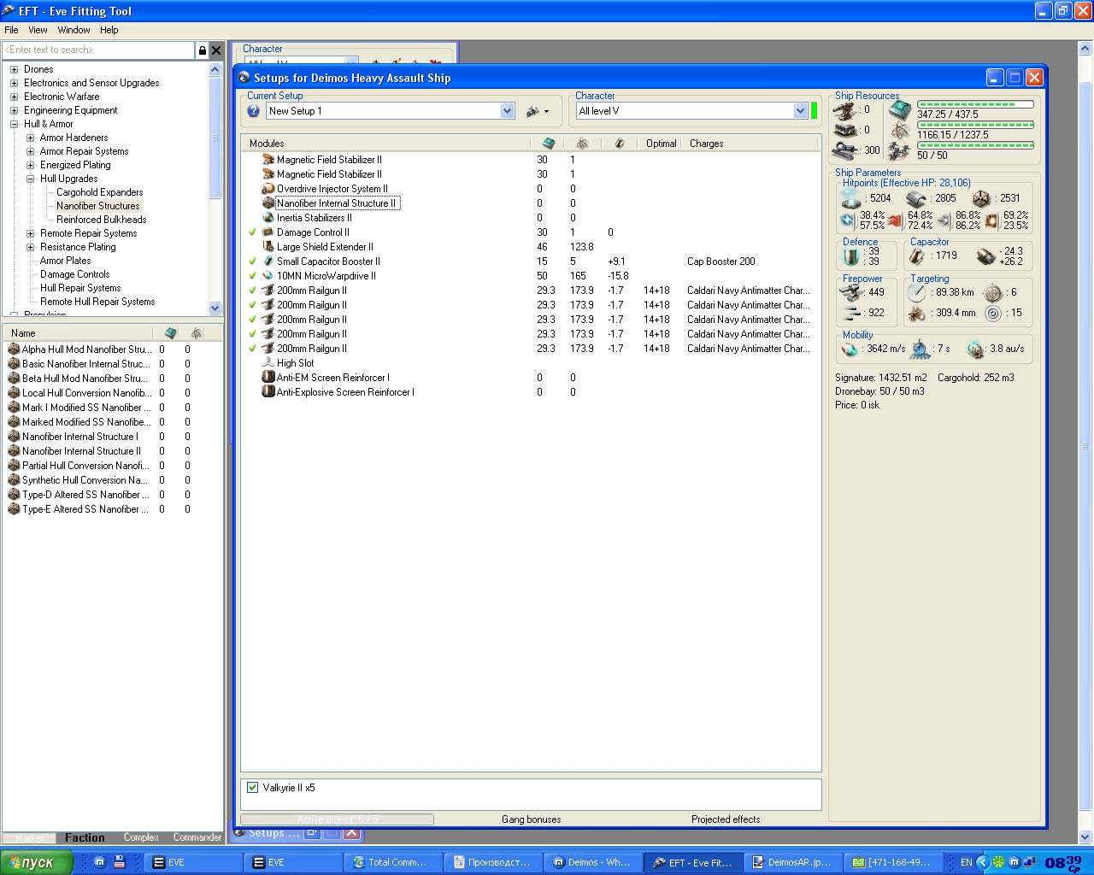Click the Type-E Altered SS Nanofiber item icon
Screen dimensions: 1094x875
pos(14,509)
